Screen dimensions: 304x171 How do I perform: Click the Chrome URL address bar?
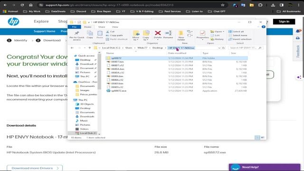(x=128, y=5)
